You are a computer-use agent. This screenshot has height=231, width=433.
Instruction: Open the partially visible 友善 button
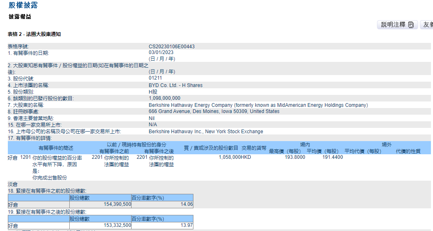coord(427,25)
